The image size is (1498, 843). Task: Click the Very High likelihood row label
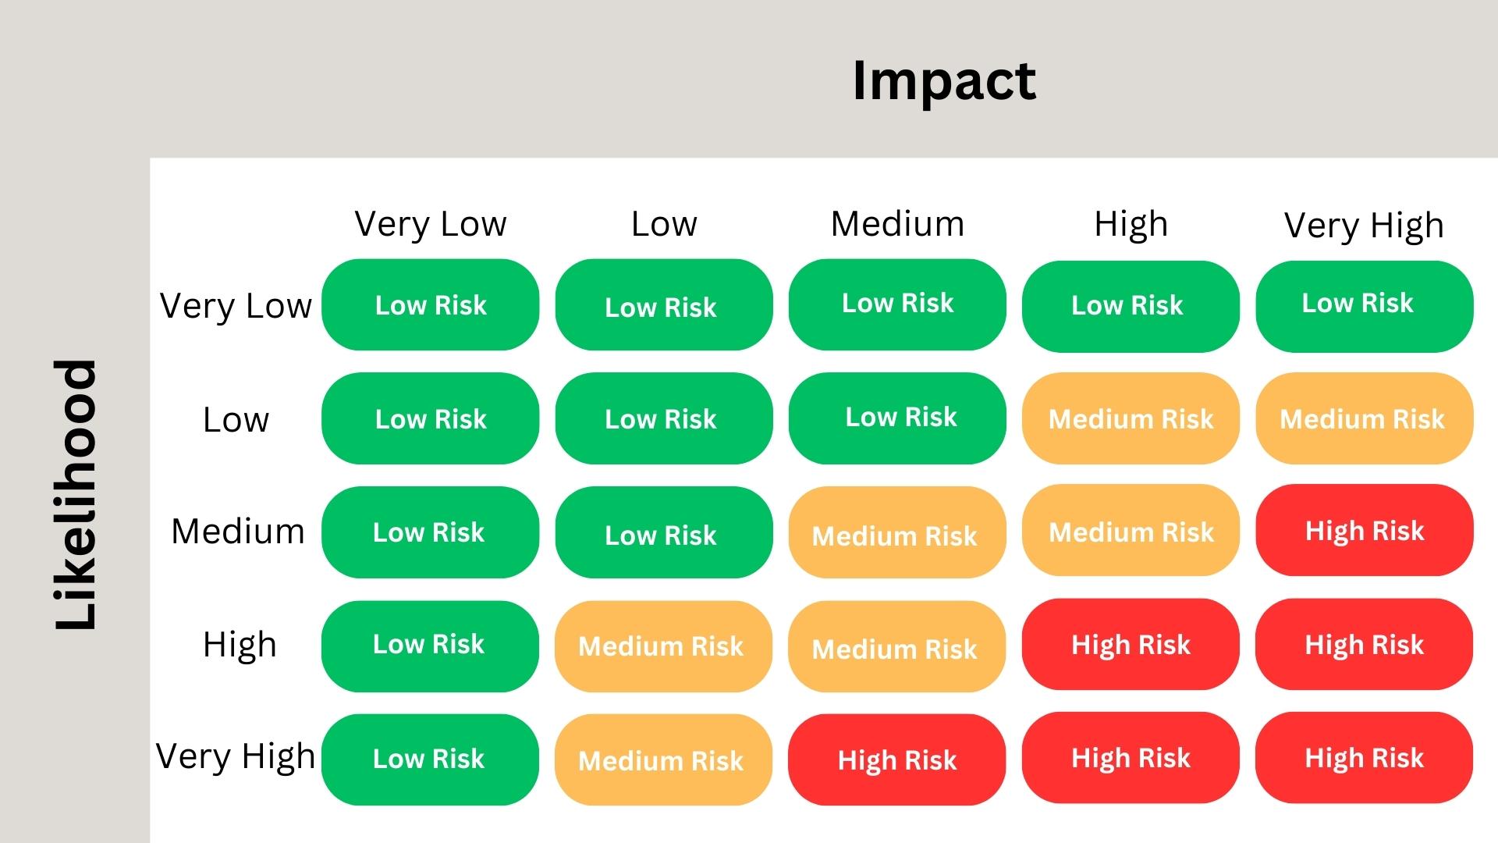(236, 756)
